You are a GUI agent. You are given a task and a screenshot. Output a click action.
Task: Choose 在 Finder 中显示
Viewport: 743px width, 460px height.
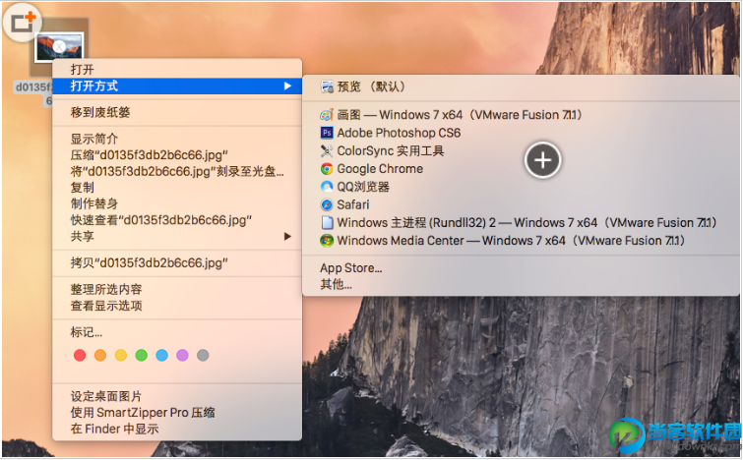[177, 429]
